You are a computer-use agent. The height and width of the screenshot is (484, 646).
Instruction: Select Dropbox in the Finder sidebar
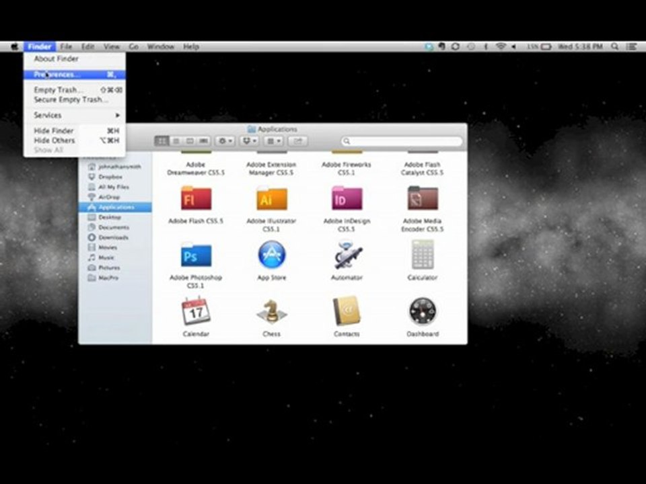point(115,177)
